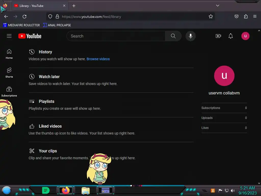
Task: Open the tracking protection shield
Action: tap(50, 17)
